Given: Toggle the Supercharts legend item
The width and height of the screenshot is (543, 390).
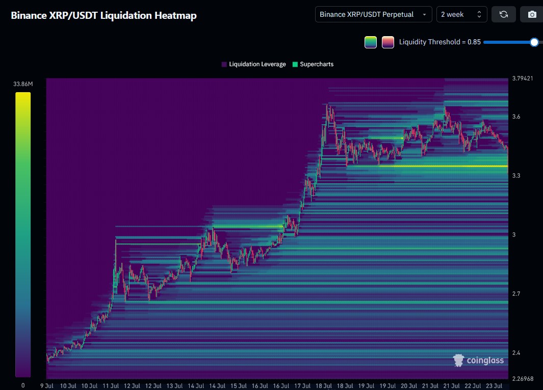Looking at the screenshot, I should point(313,64).
